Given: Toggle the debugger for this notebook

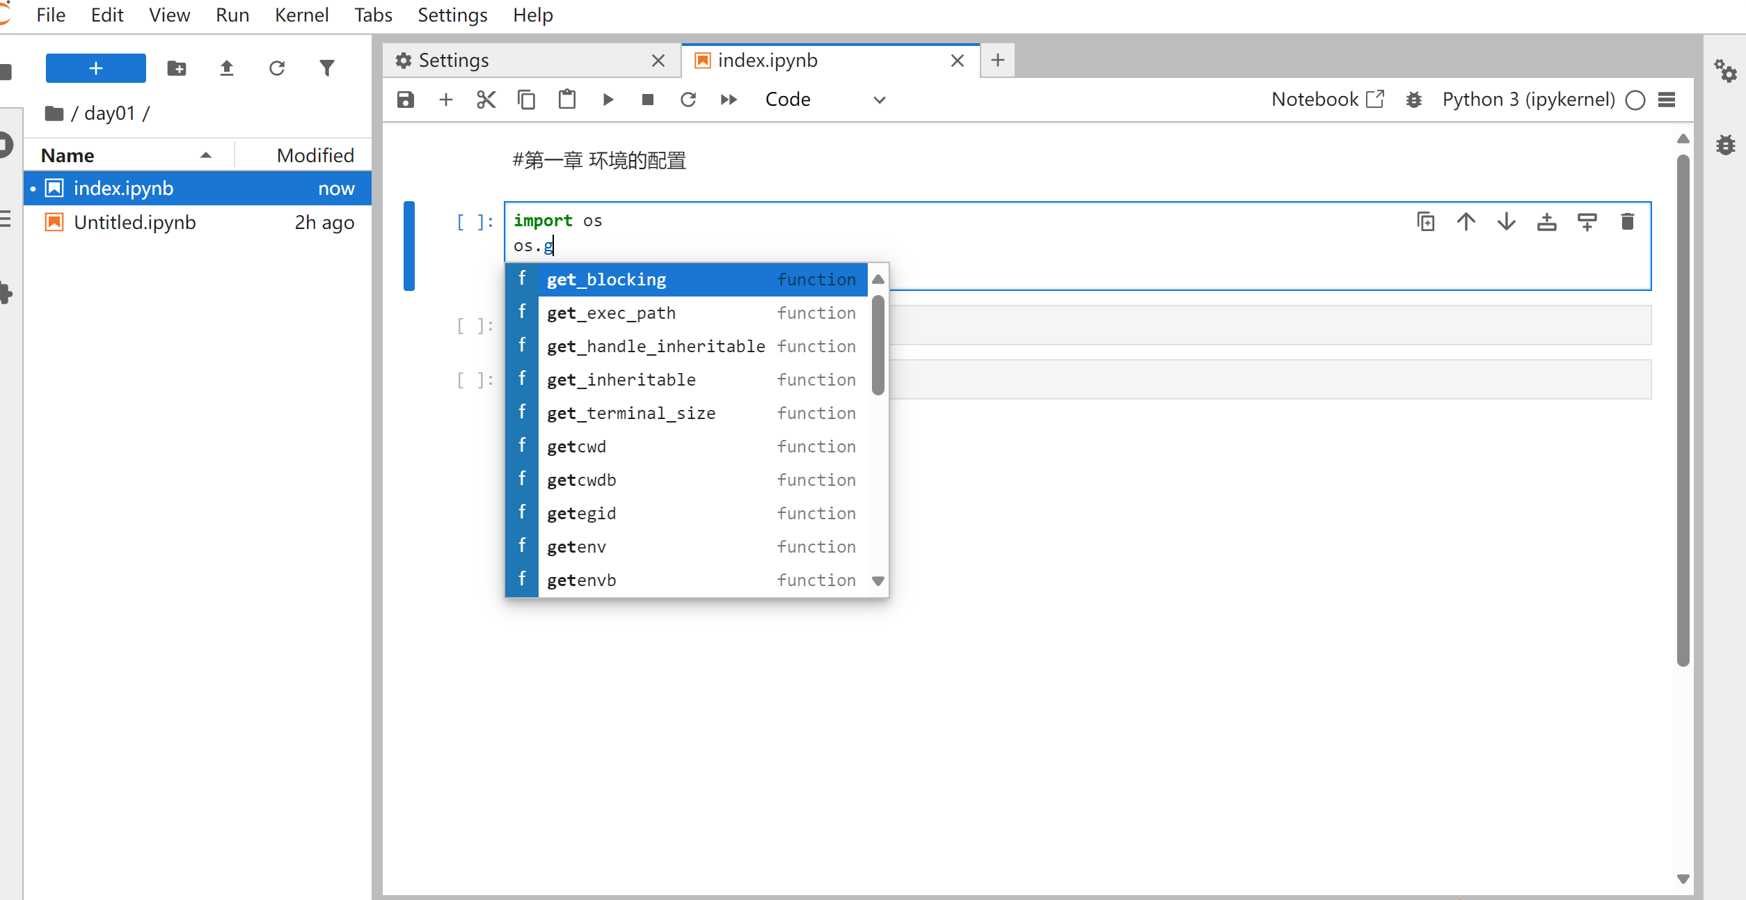Looking at the screenshot, I should pos(1414,100).
